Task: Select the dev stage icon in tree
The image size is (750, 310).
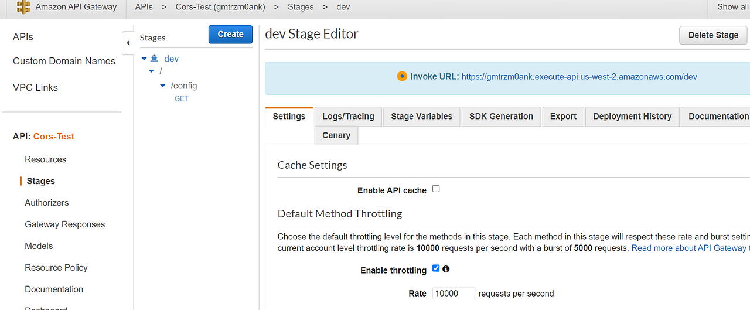Action: [x=154, y=59]
